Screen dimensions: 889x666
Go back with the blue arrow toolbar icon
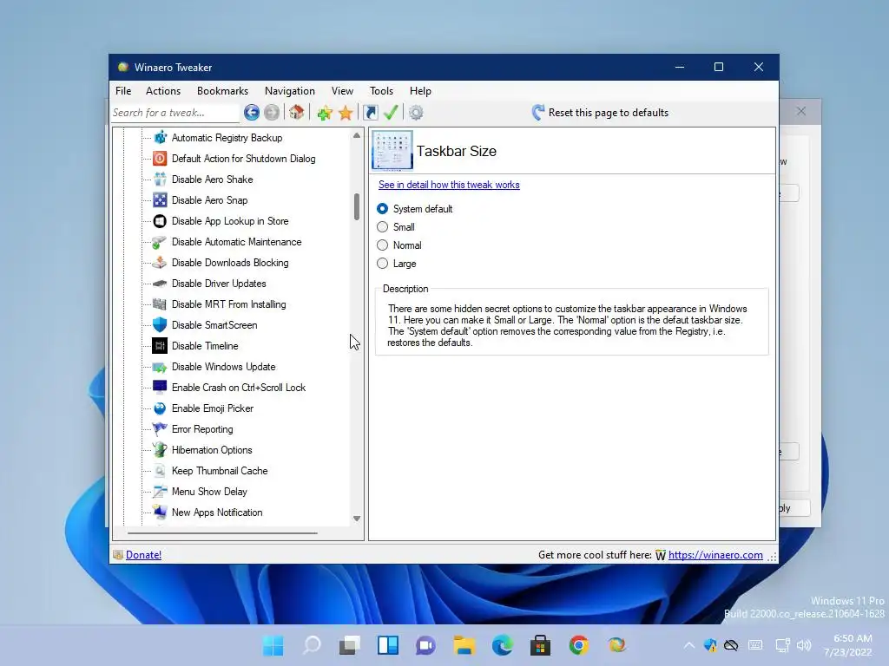pos(252,112)
